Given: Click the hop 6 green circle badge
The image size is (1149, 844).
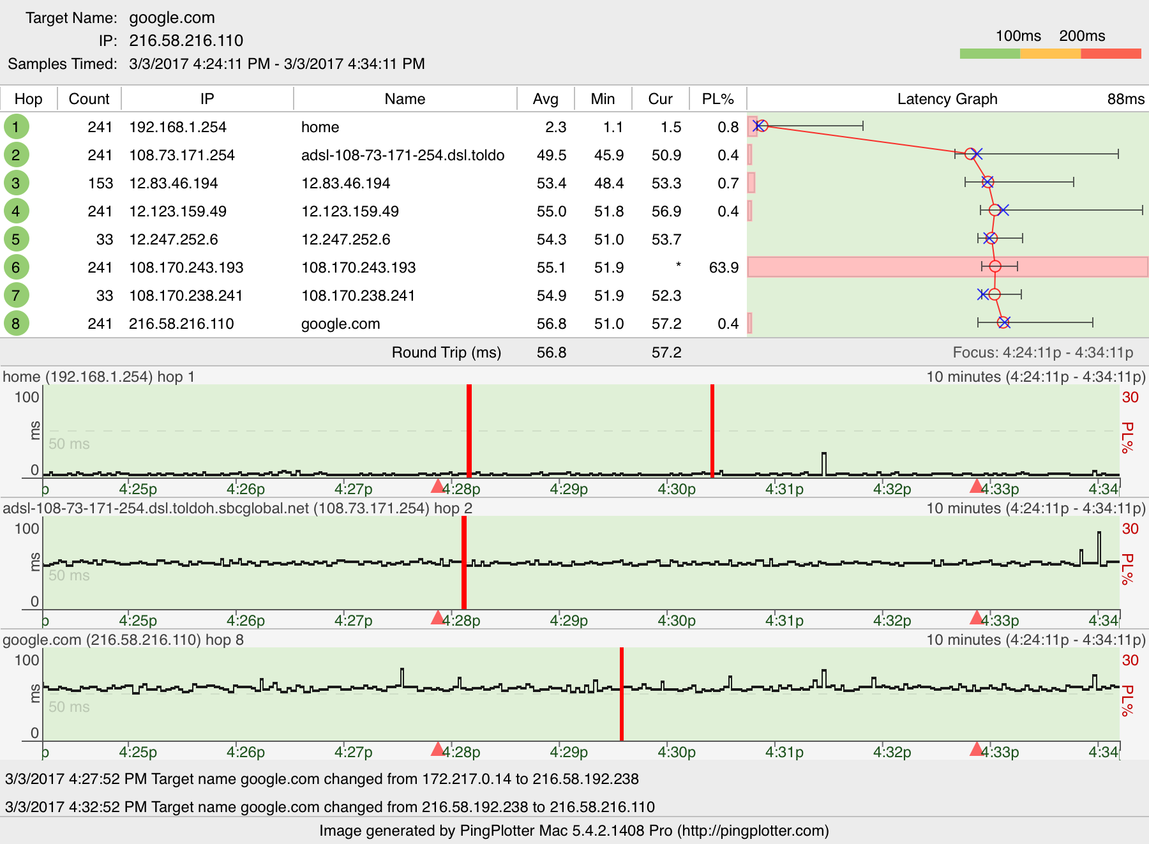Looking at the screenshot, I should tap(16, 267).
